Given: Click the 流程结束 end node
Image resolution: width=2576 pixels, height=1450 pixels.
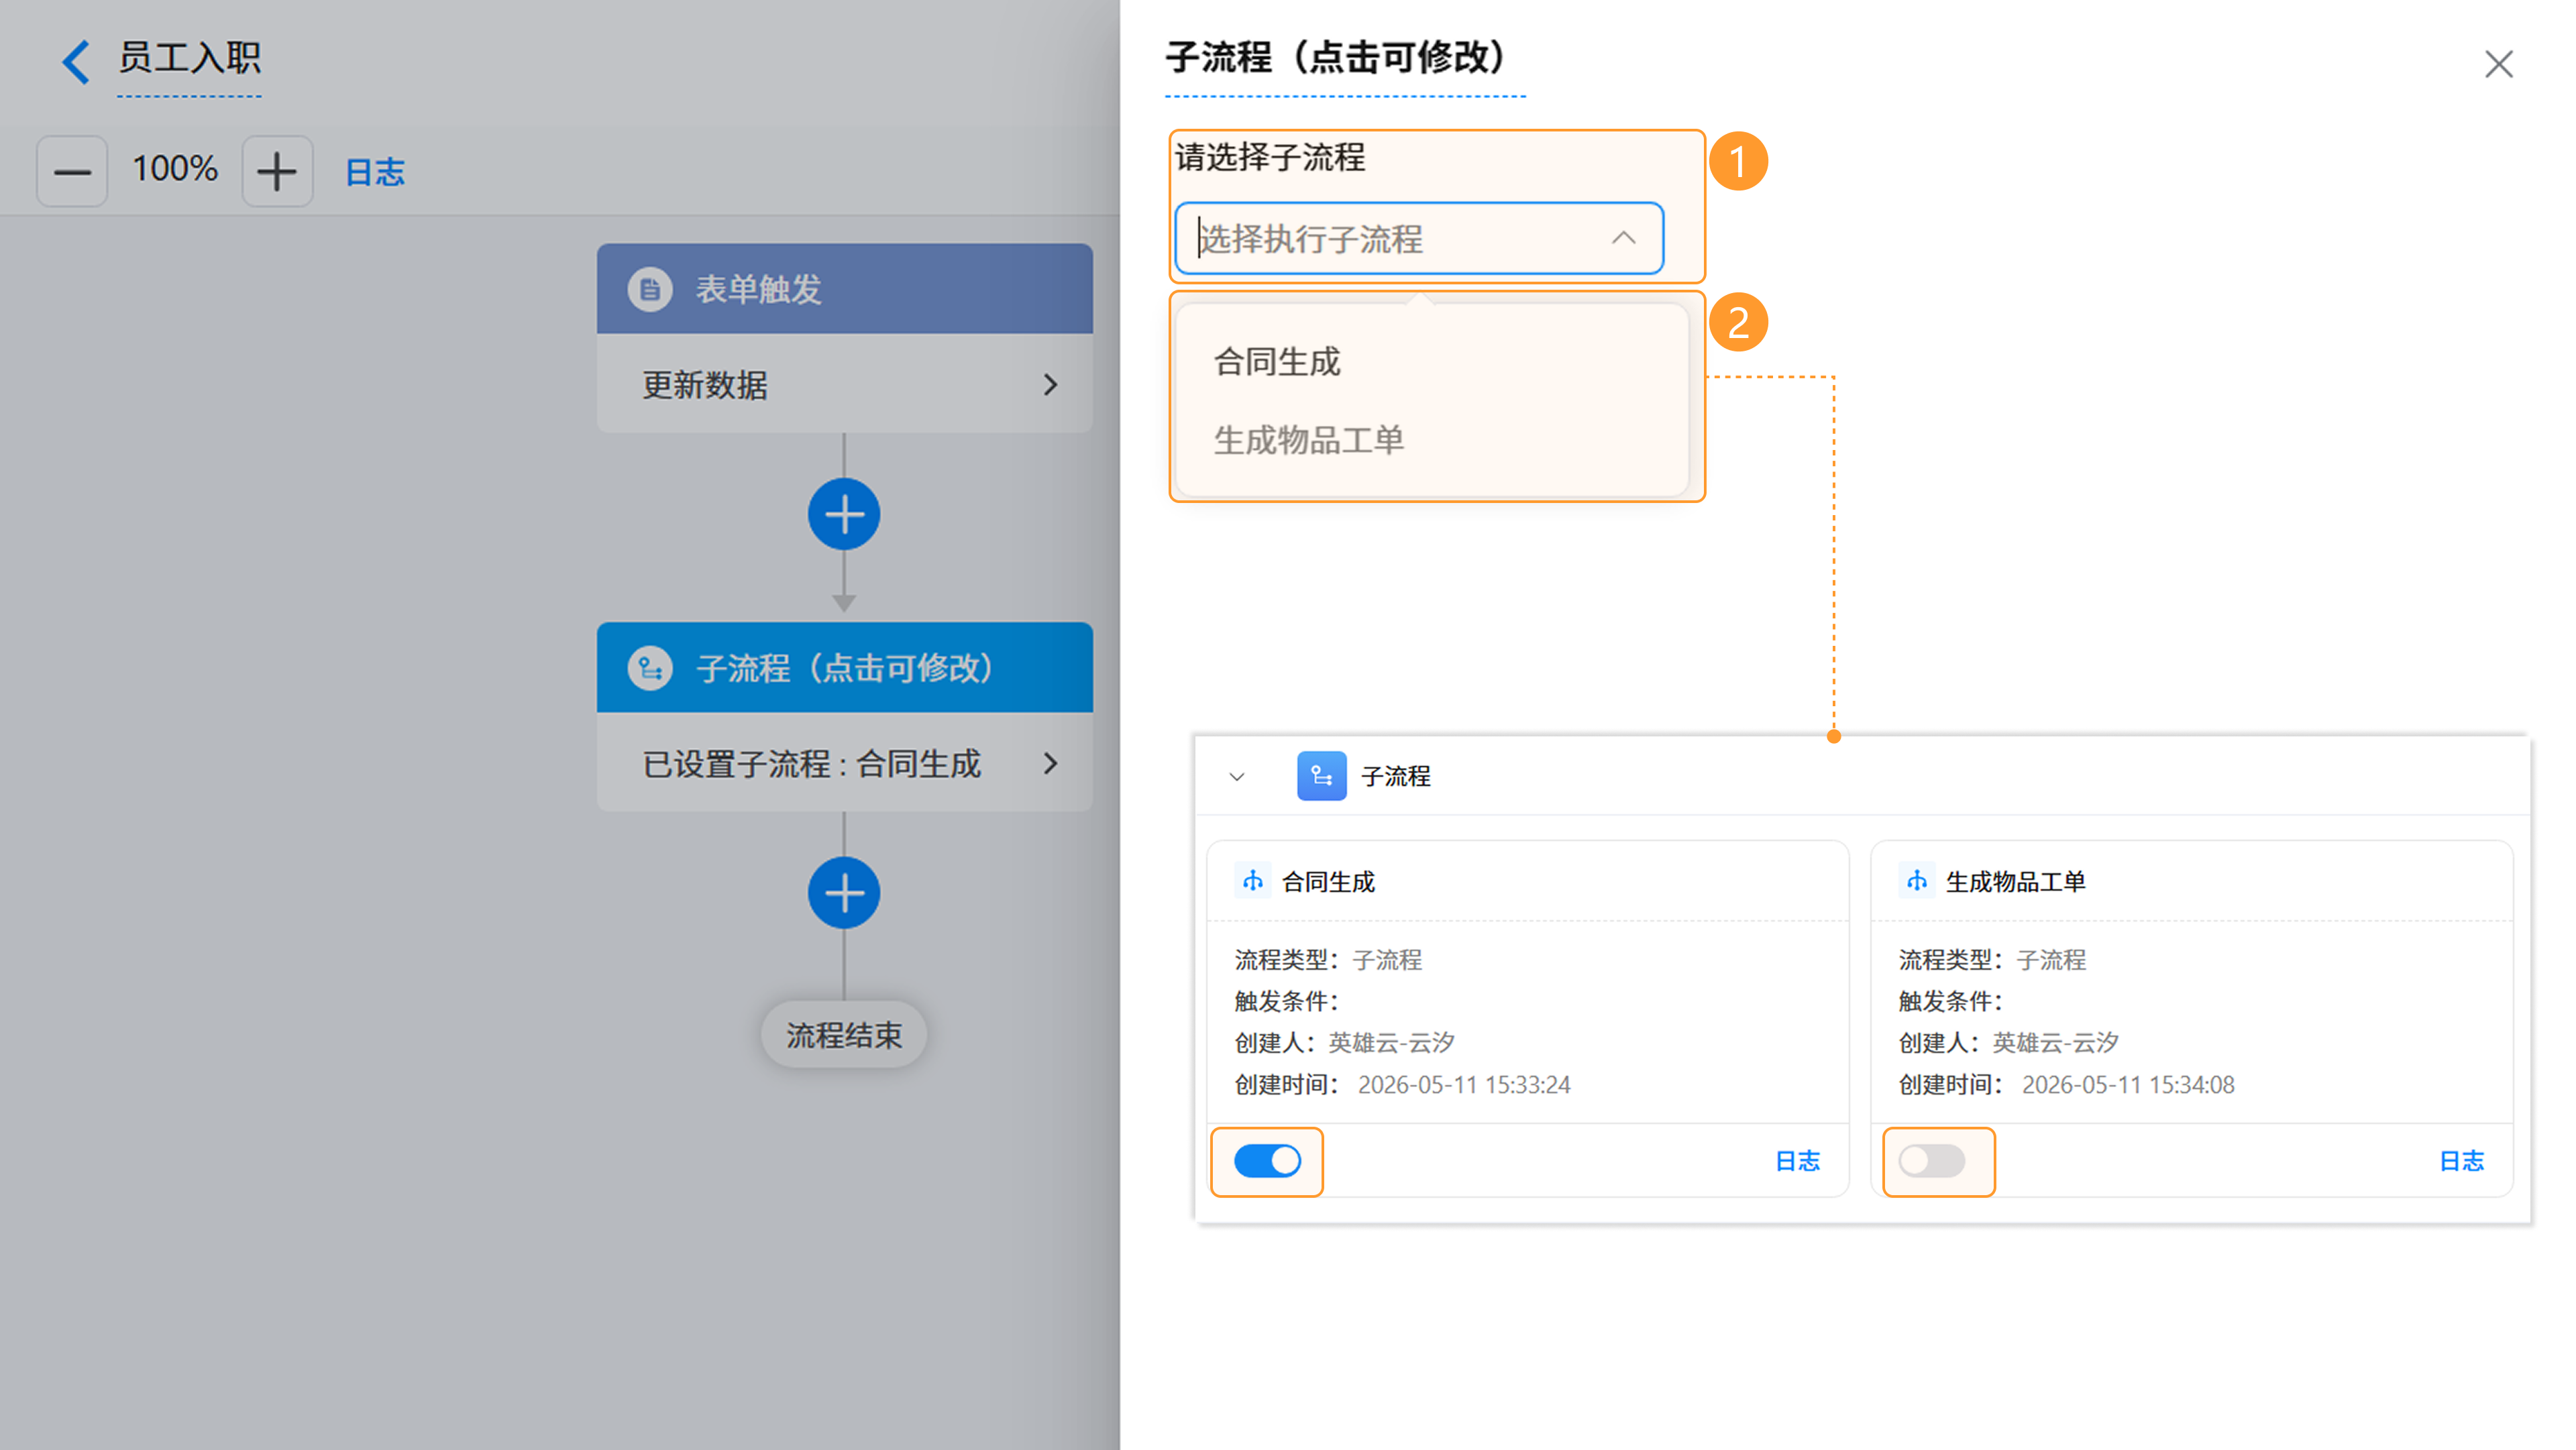Looking at the screenshot, I should coord(844,1035).
